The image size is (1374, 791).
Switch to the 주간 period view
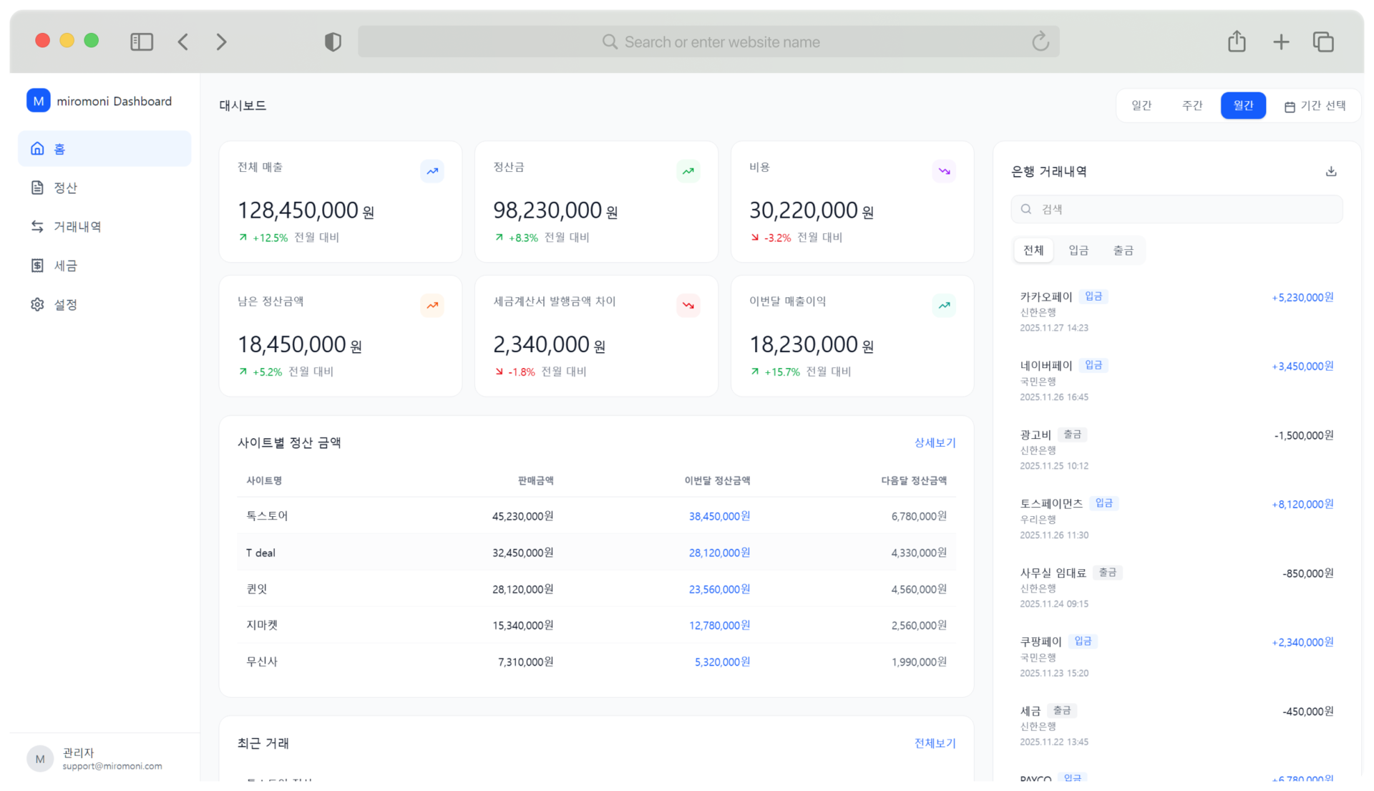click(1192, 106)
